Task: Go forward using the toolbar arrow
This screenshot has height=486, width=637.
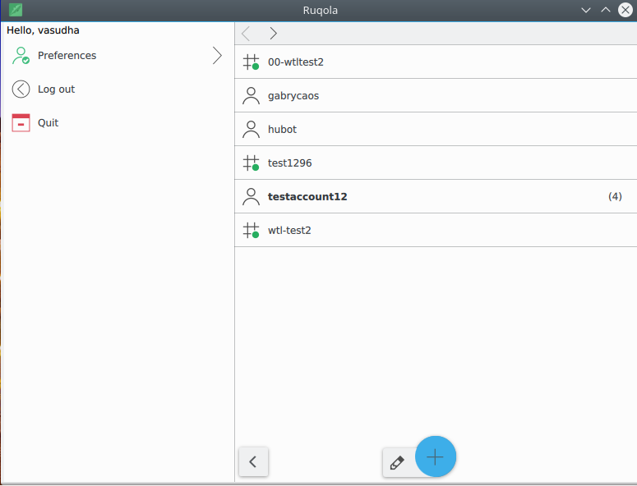Action: pyautogui.click(x=274, y=34)
